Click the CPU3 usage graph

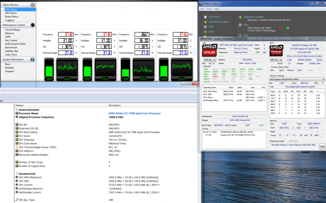click(181, 69)
